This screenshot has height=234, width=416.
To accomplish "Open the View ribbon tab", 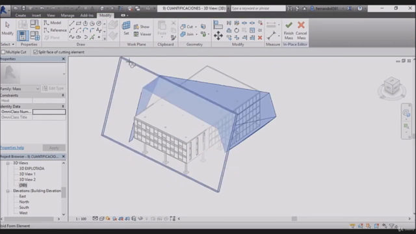I will (x=51, y=16).
